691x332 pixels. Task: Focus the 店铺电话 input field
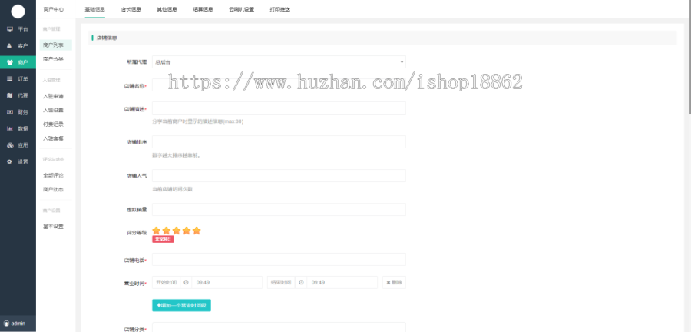click(279, 260)
